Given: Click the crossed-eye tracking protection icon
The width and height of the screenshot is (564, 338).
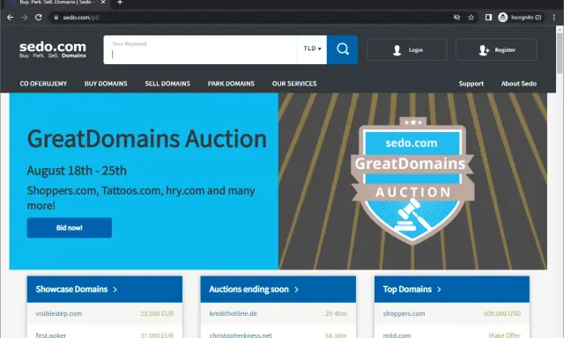Looking at the screenshot, I should [456, 18].
